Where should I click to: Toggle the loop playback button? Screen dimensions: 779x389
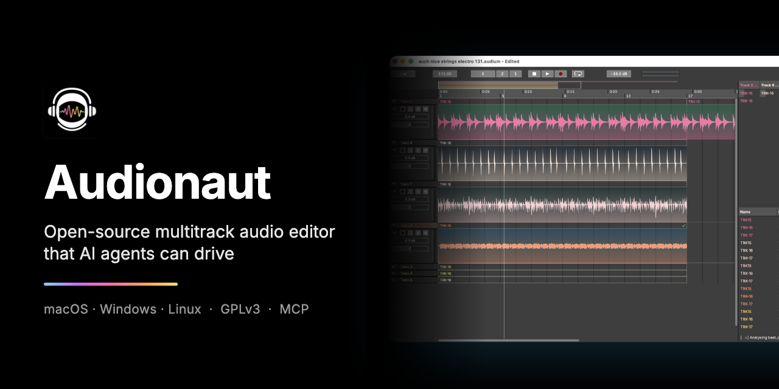578,74
